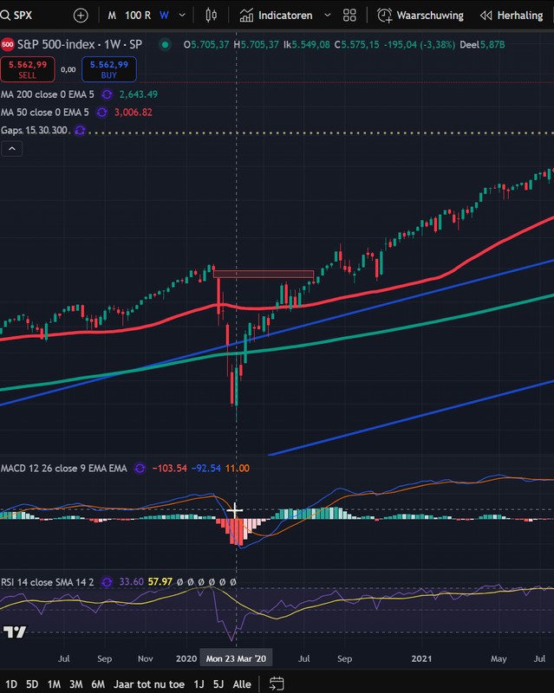
Task: Click the RSI refresh icon
Action: pos(107,582)
